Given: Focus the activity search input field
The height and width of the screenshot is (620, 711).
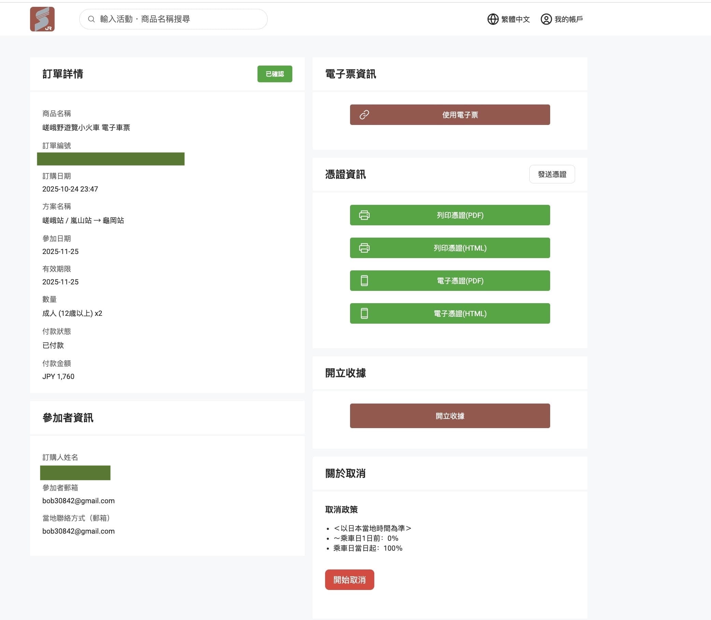Looking at the screenshot, I should (x=180, y=19).
